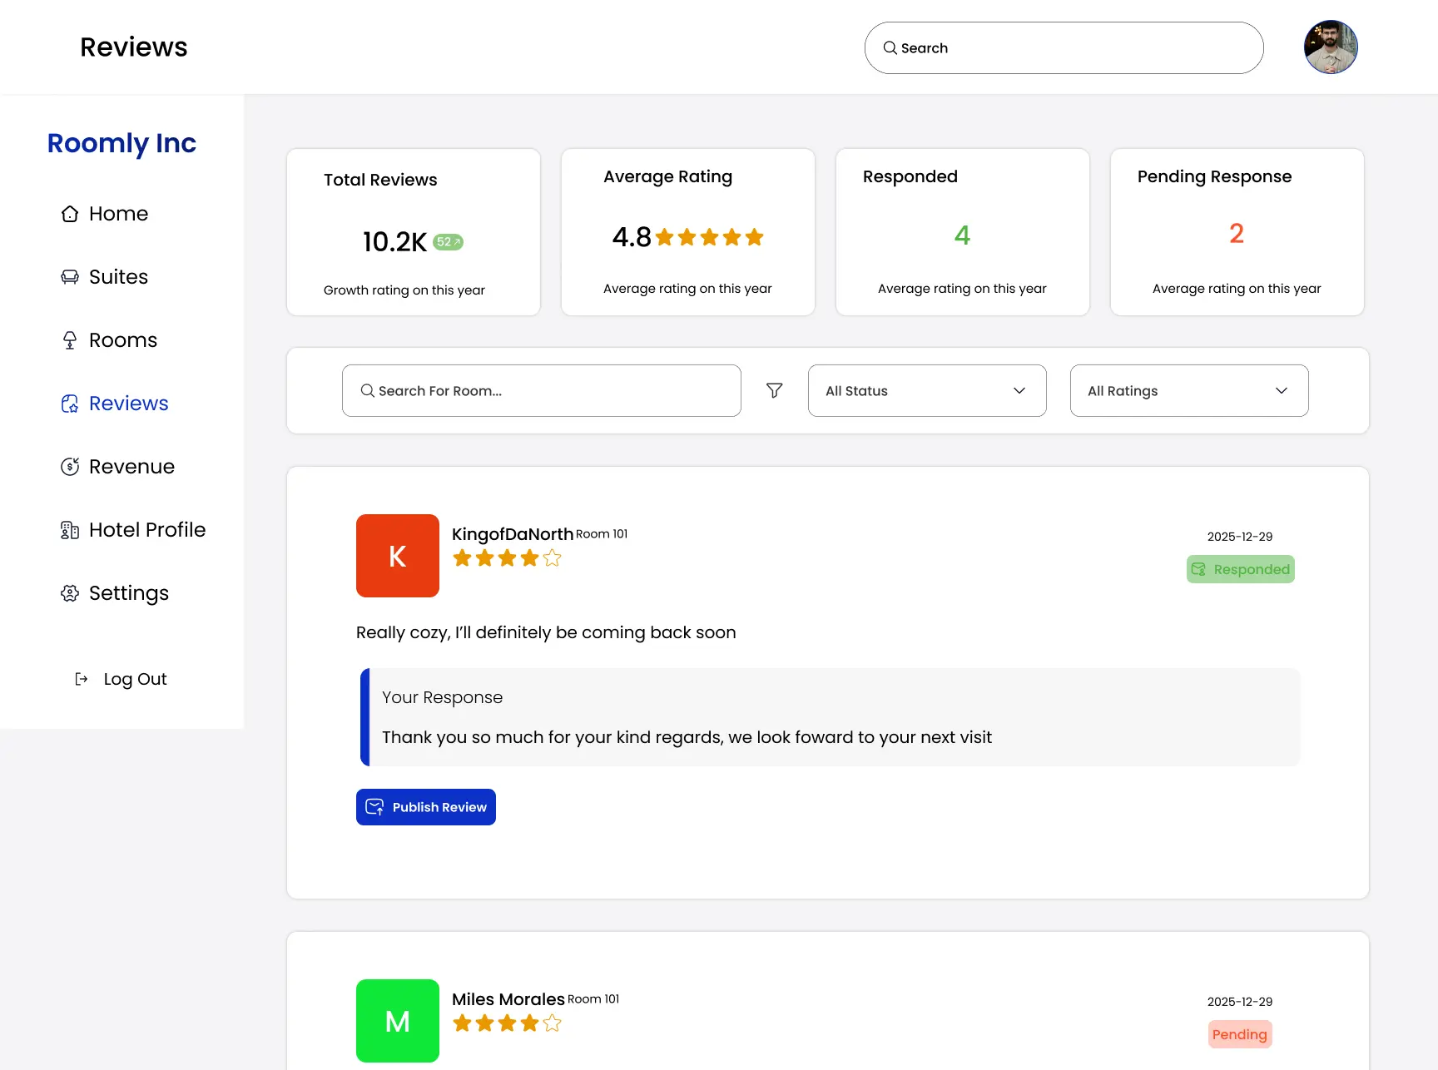1438x1070 pixels.
Task: Click the KingofDaNorth reviewer name
Action: pos(513,534)
